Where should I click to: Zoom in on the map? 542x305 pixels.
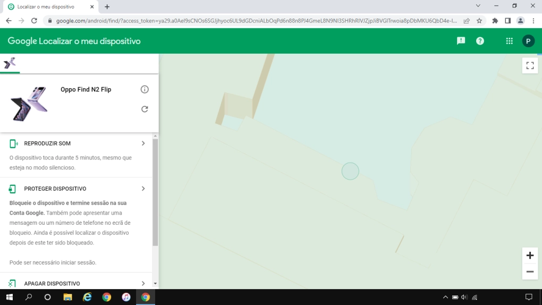point(530,256)
